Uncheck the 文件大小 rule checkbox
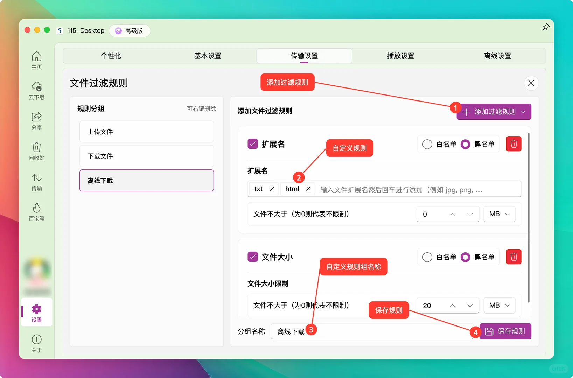Viewport: 573px width, 378px height. 252,257
